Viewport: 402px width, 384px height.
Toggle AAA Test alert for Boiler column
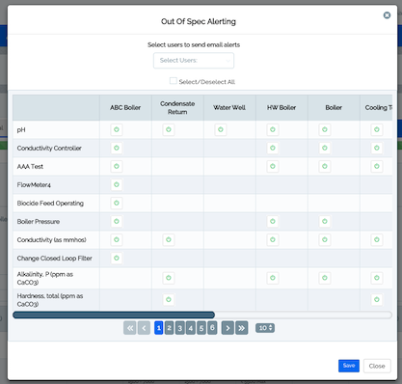coord(325,166)
